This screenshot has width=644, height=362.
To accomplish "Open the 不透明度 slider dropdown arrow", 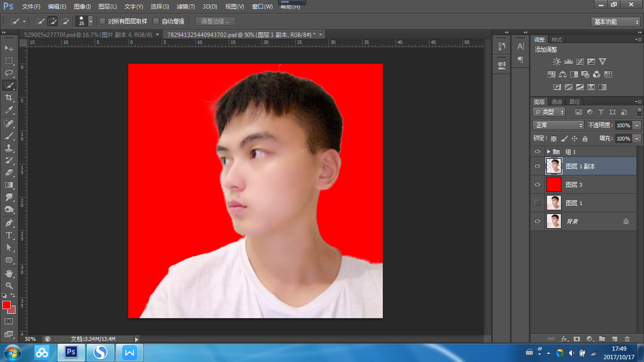I will coord(637,125).
